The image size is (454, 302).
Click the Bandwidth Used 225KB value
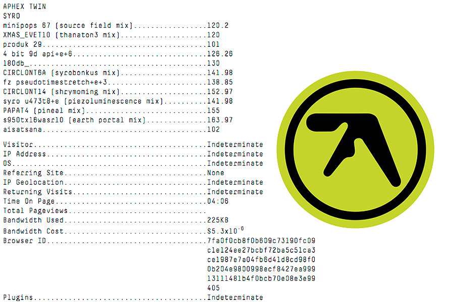pos(218,220)
